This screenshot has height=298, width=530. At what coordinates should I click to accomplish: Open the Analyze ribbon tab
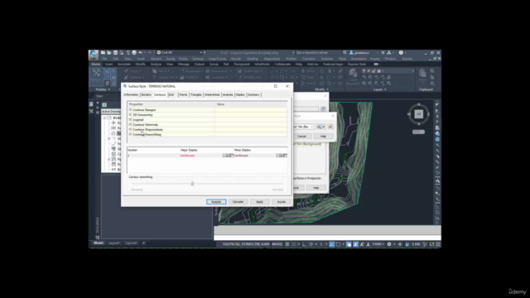click(156, 65)
